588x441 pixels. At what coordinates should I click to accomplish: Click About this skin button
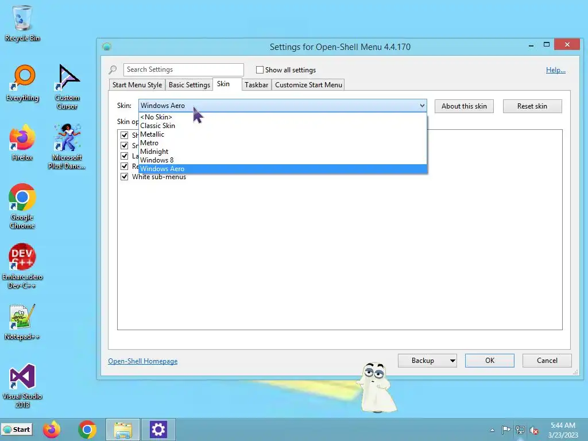pos(464,106)
